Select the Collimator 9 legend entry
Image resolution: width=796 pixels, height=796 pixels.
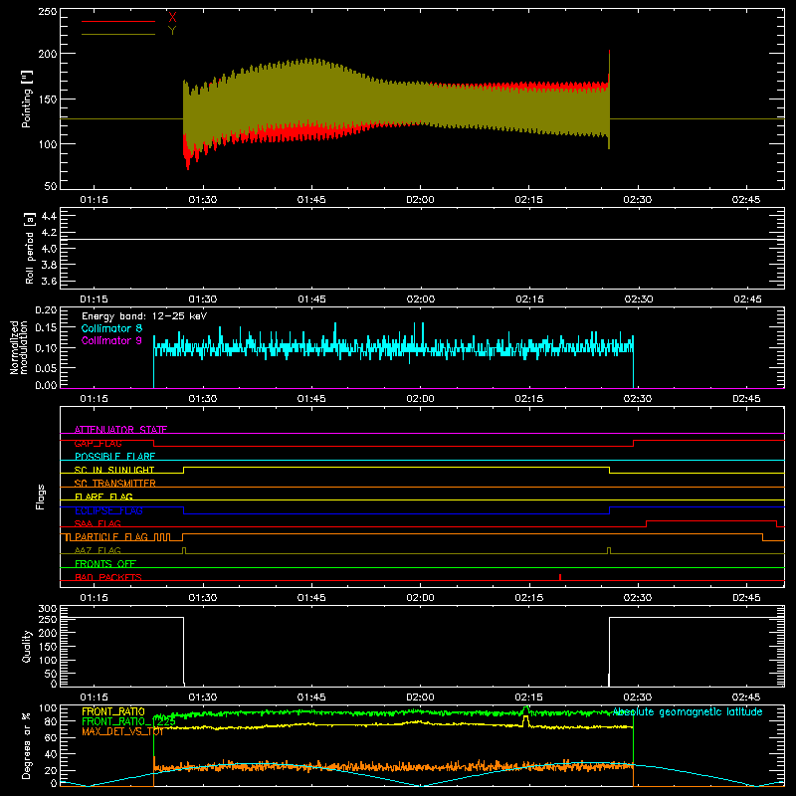click(x=111, y=340)
